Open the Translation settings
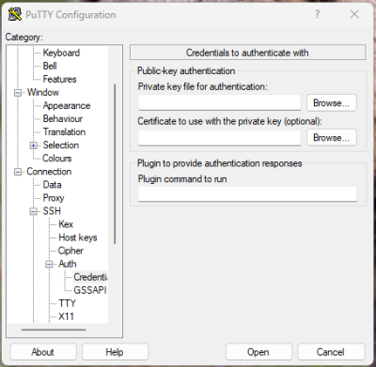 pyautogui.click(x=64, y=131)
